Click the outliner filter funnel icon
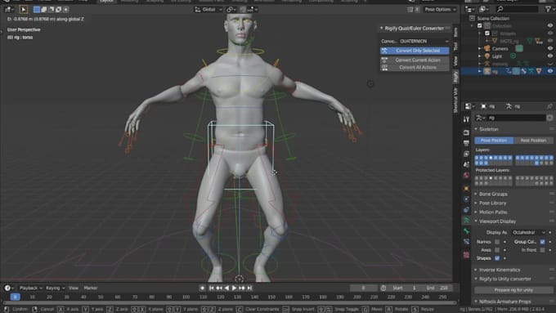 click(548, 9)
